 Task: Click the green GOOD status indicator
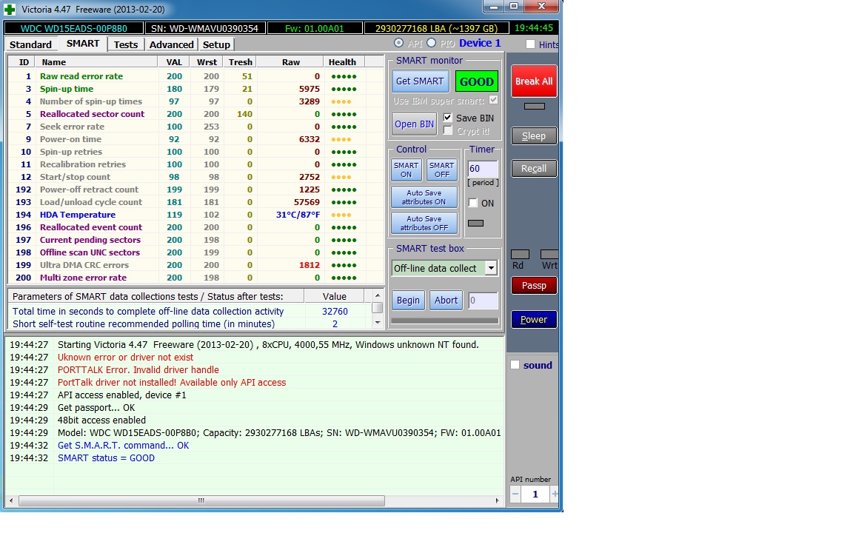point(477,81)
